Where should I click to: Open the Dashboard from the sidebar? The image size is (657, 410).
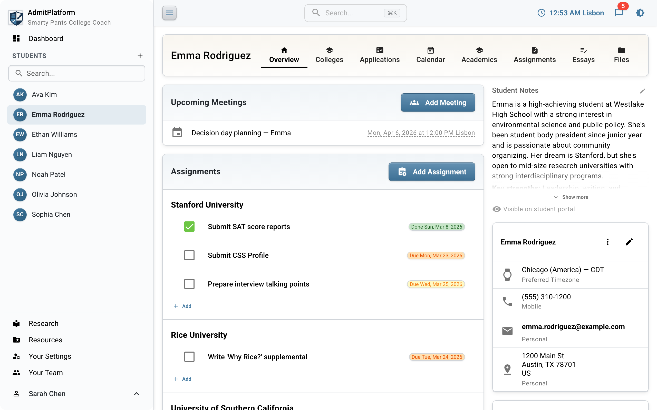click(x=46, y=38)
